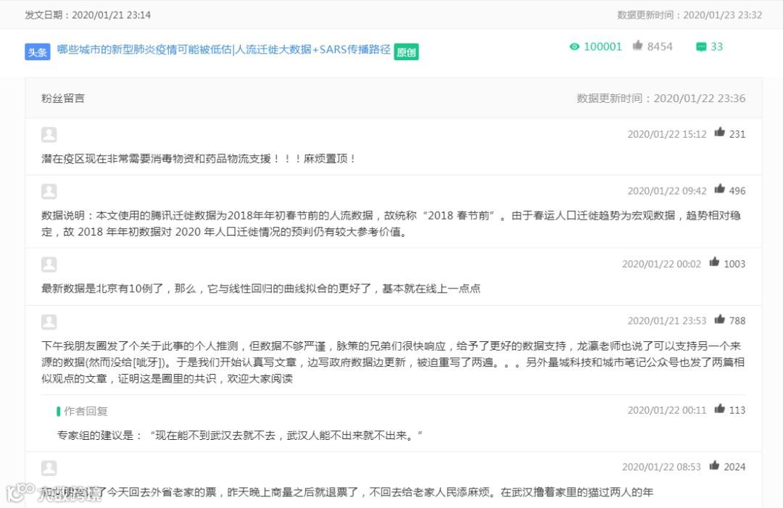
Task: Click the top 数据更新时间 2020/01/23 23:32 text
Action: pos(689,15)
